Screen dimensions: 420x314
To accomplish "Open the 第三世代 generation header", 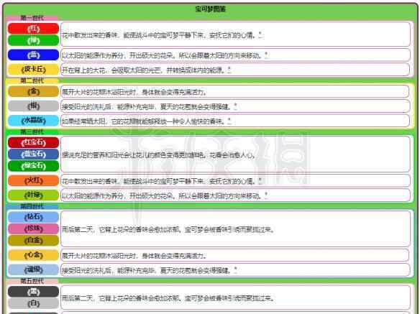I will click(32, 131).
